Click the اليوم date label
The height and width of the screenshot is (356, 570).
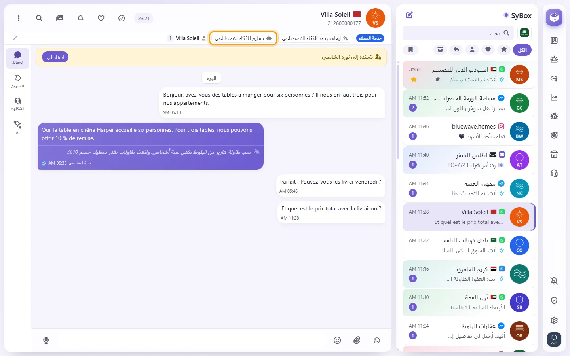(x=211, y=78)
